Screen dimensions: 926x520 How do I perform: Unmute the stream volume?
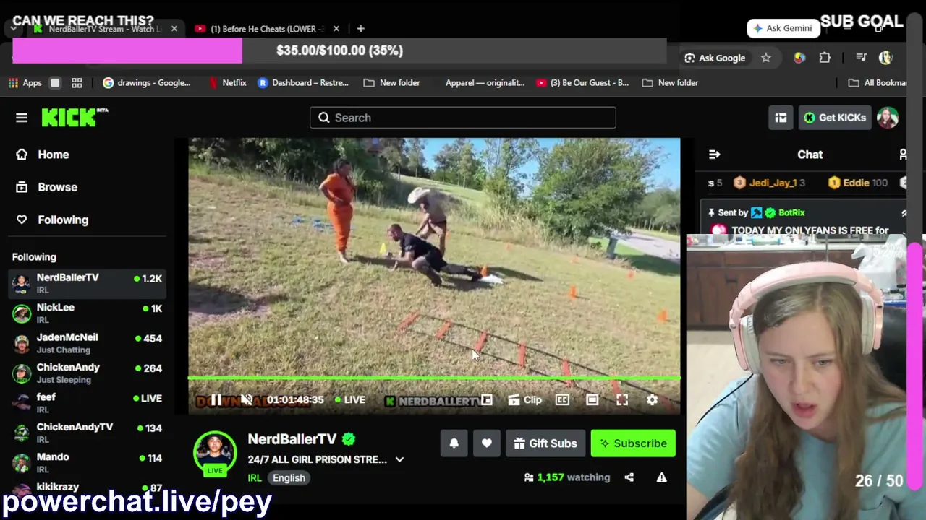click(247, 399)
